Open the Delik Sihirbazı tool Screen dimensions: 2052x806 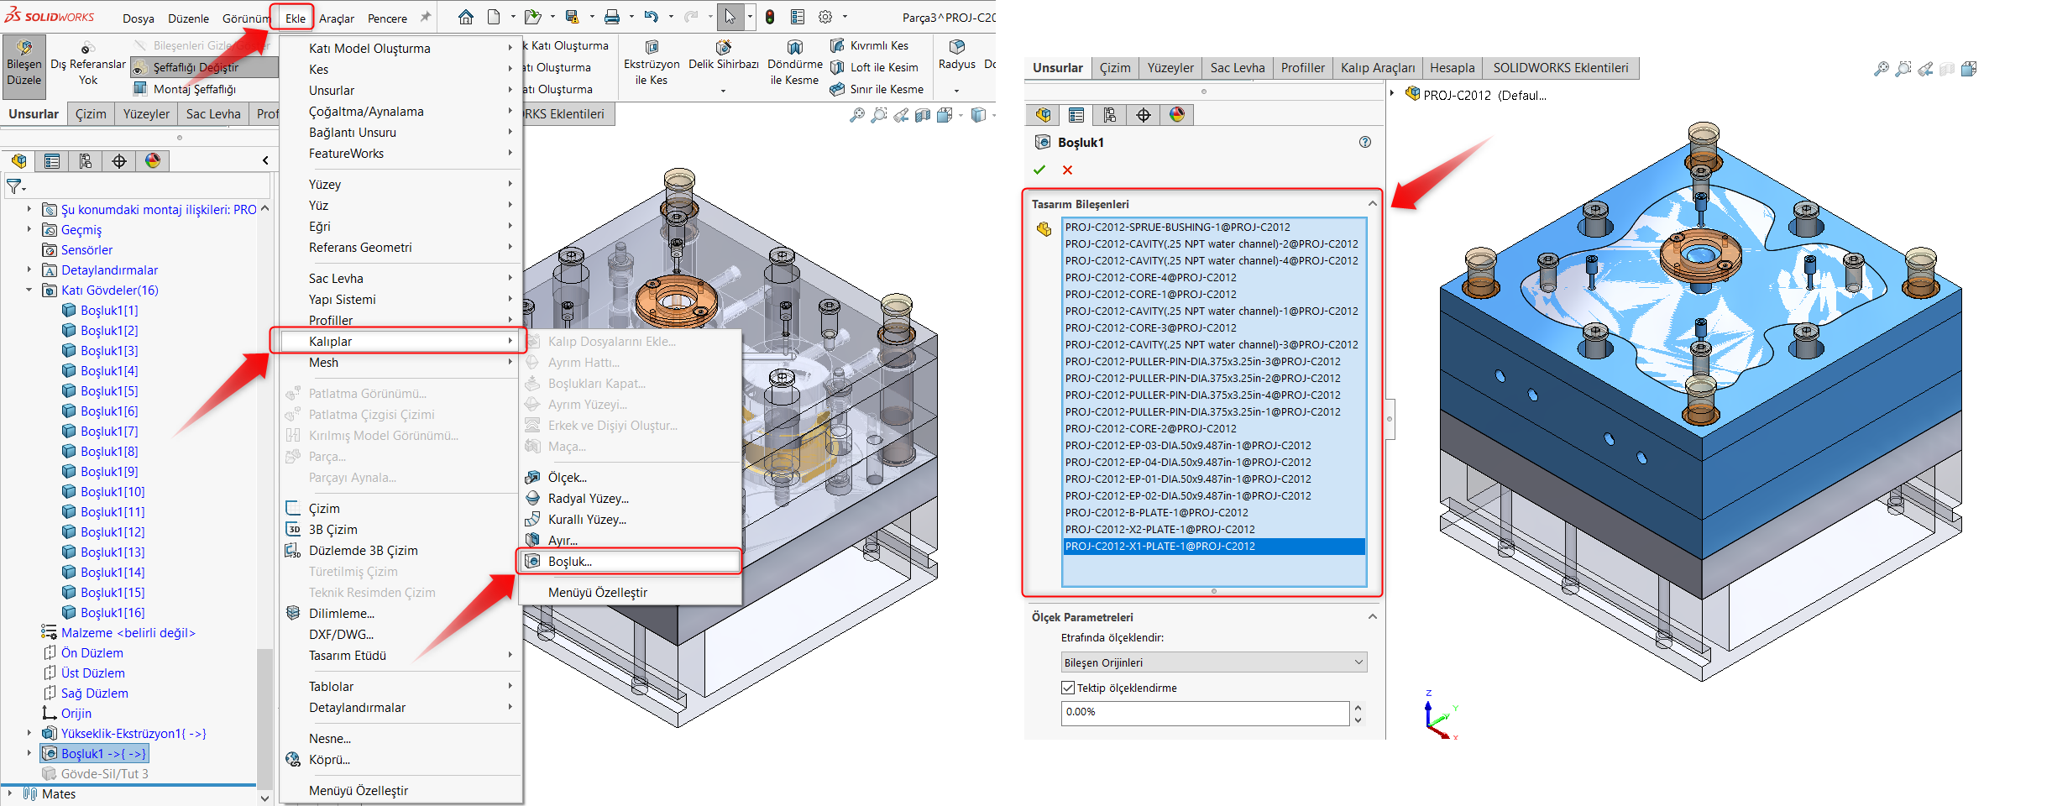[x=724, y=55]
